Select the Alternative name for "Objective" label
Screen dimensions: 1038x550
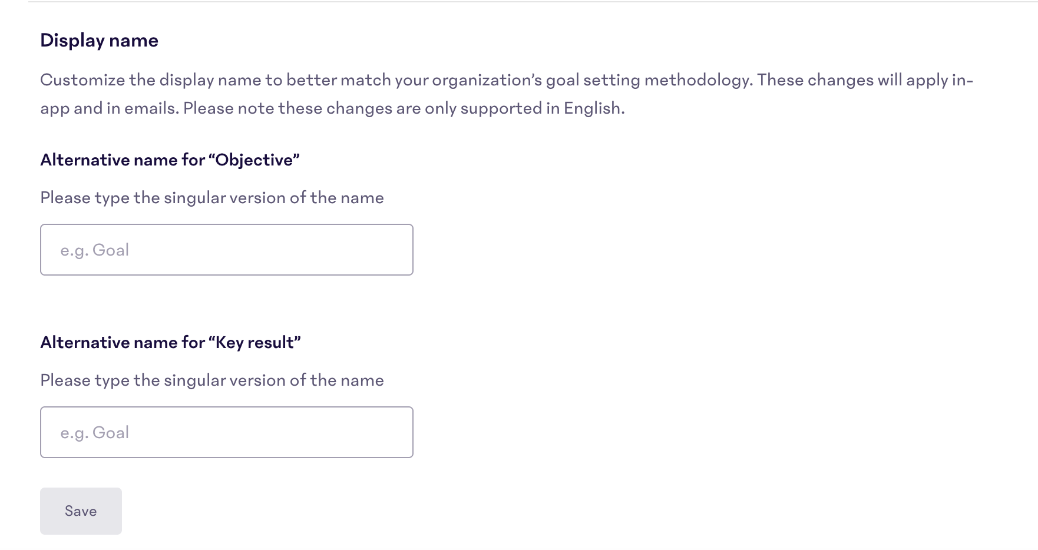(x=170, y=160)
